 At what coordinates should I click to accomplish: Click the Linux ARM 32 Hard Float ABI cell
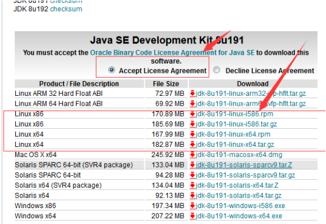(x=59, y=93)
